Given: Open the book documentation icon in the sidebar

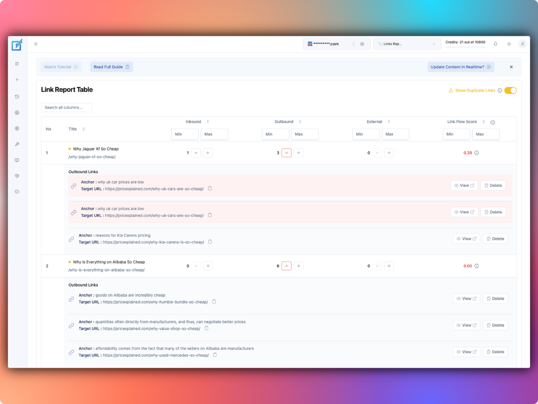Looking at the screenshot, I should (x=17, y=160).
